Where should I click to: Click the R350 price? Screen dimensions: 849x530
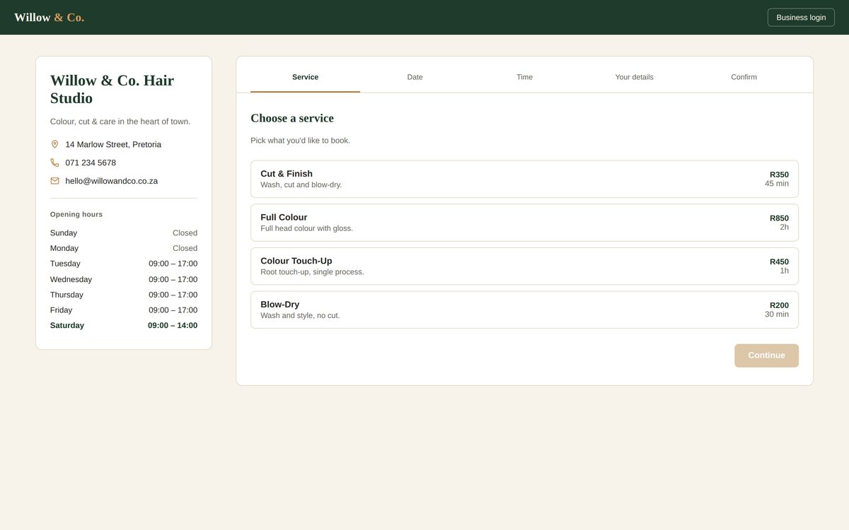tap(779, 175)
